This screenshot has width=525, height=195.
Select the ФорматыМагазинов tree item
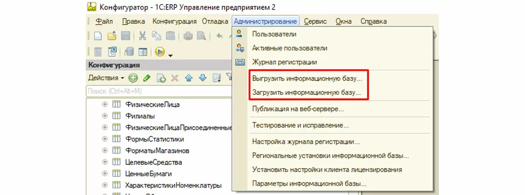click(157, 150)
